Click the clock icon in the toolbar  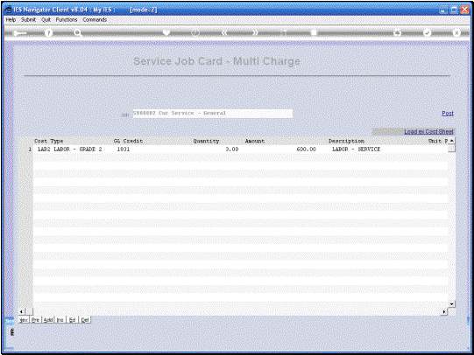click(195, 32)
